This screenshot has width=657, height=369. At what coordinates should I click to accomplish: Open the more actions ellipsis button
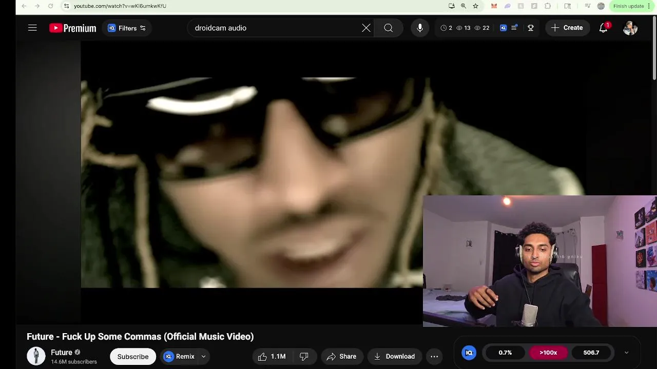tap(434, 357)
